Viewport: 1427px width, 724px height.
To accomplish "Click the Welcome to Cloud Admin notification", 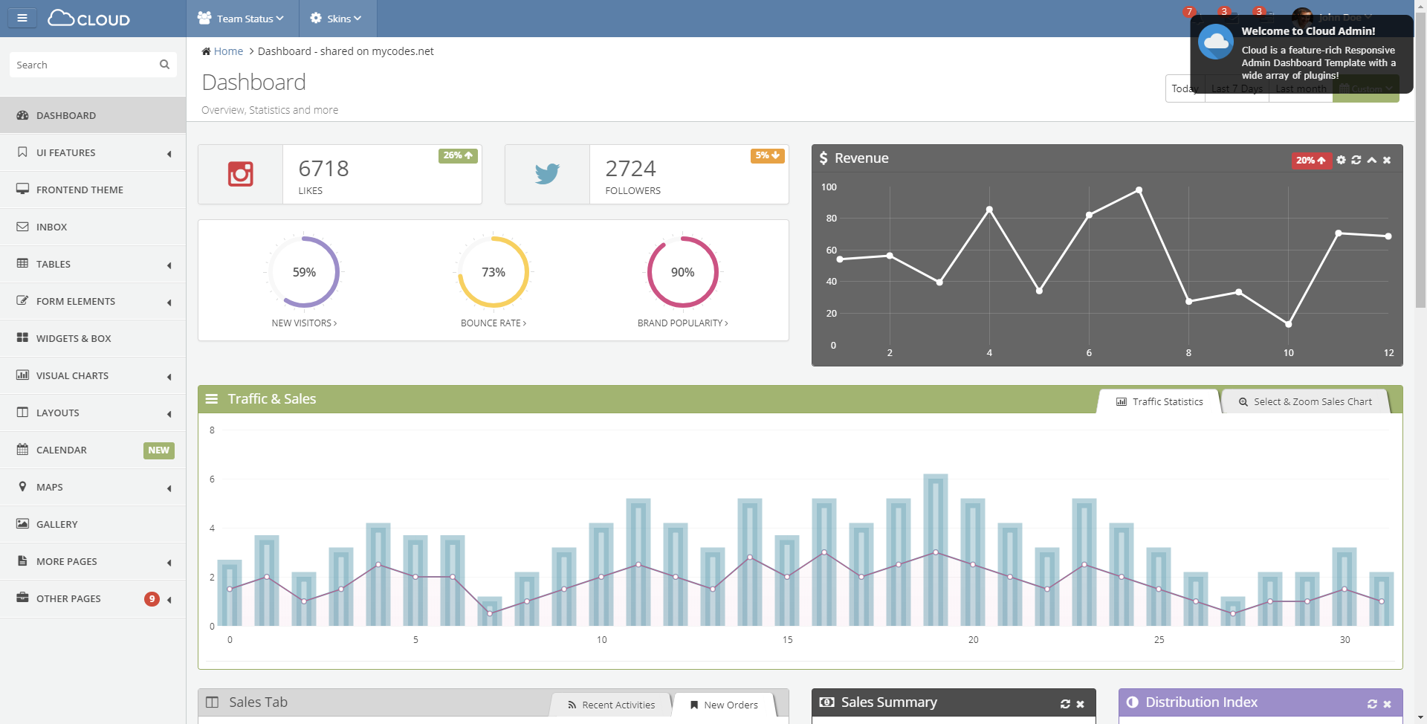I will pyautogui.click(x=1302, y=54).
